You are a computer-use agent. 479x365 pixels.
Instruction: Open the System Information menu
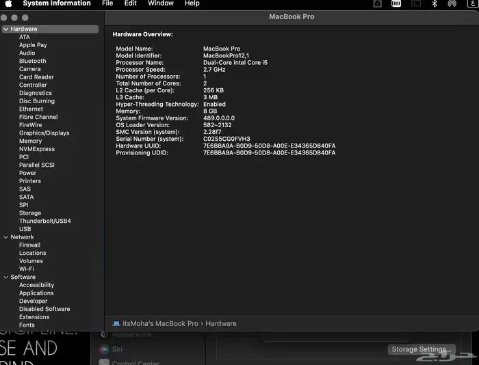pos(57,3)
